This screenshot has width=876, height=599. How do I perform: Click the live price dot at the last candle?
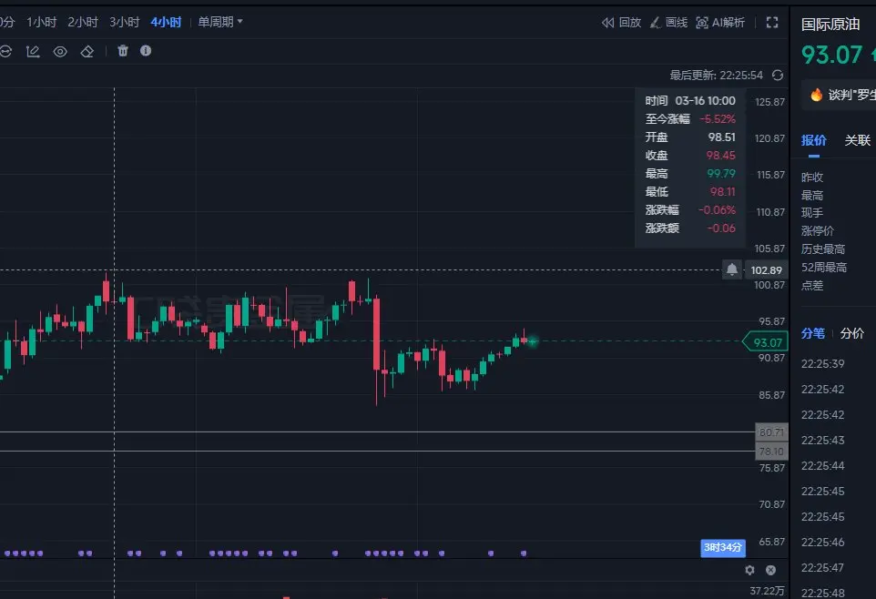pyautogui.click(x=532, y=340)
